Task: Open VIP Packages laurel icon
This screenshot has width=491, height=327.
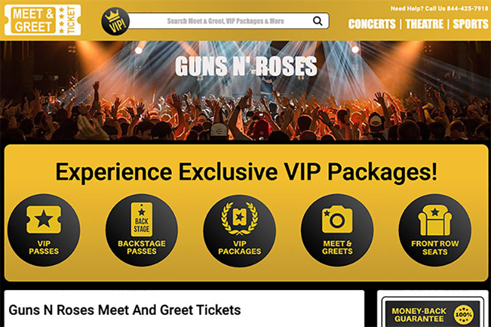Action: [239, 219]
